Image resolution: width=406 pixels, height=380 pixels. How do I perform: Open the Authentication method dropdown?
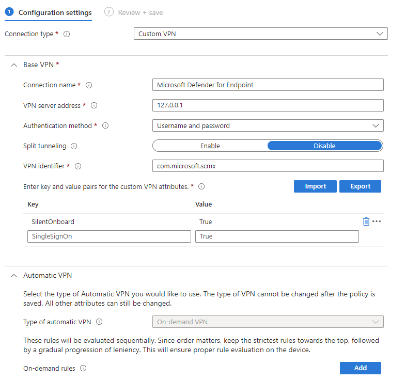click(x=268, y=125)
